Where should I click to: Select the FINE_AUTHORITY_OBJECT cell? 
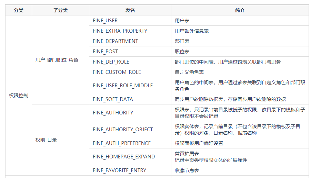(122, 130)
